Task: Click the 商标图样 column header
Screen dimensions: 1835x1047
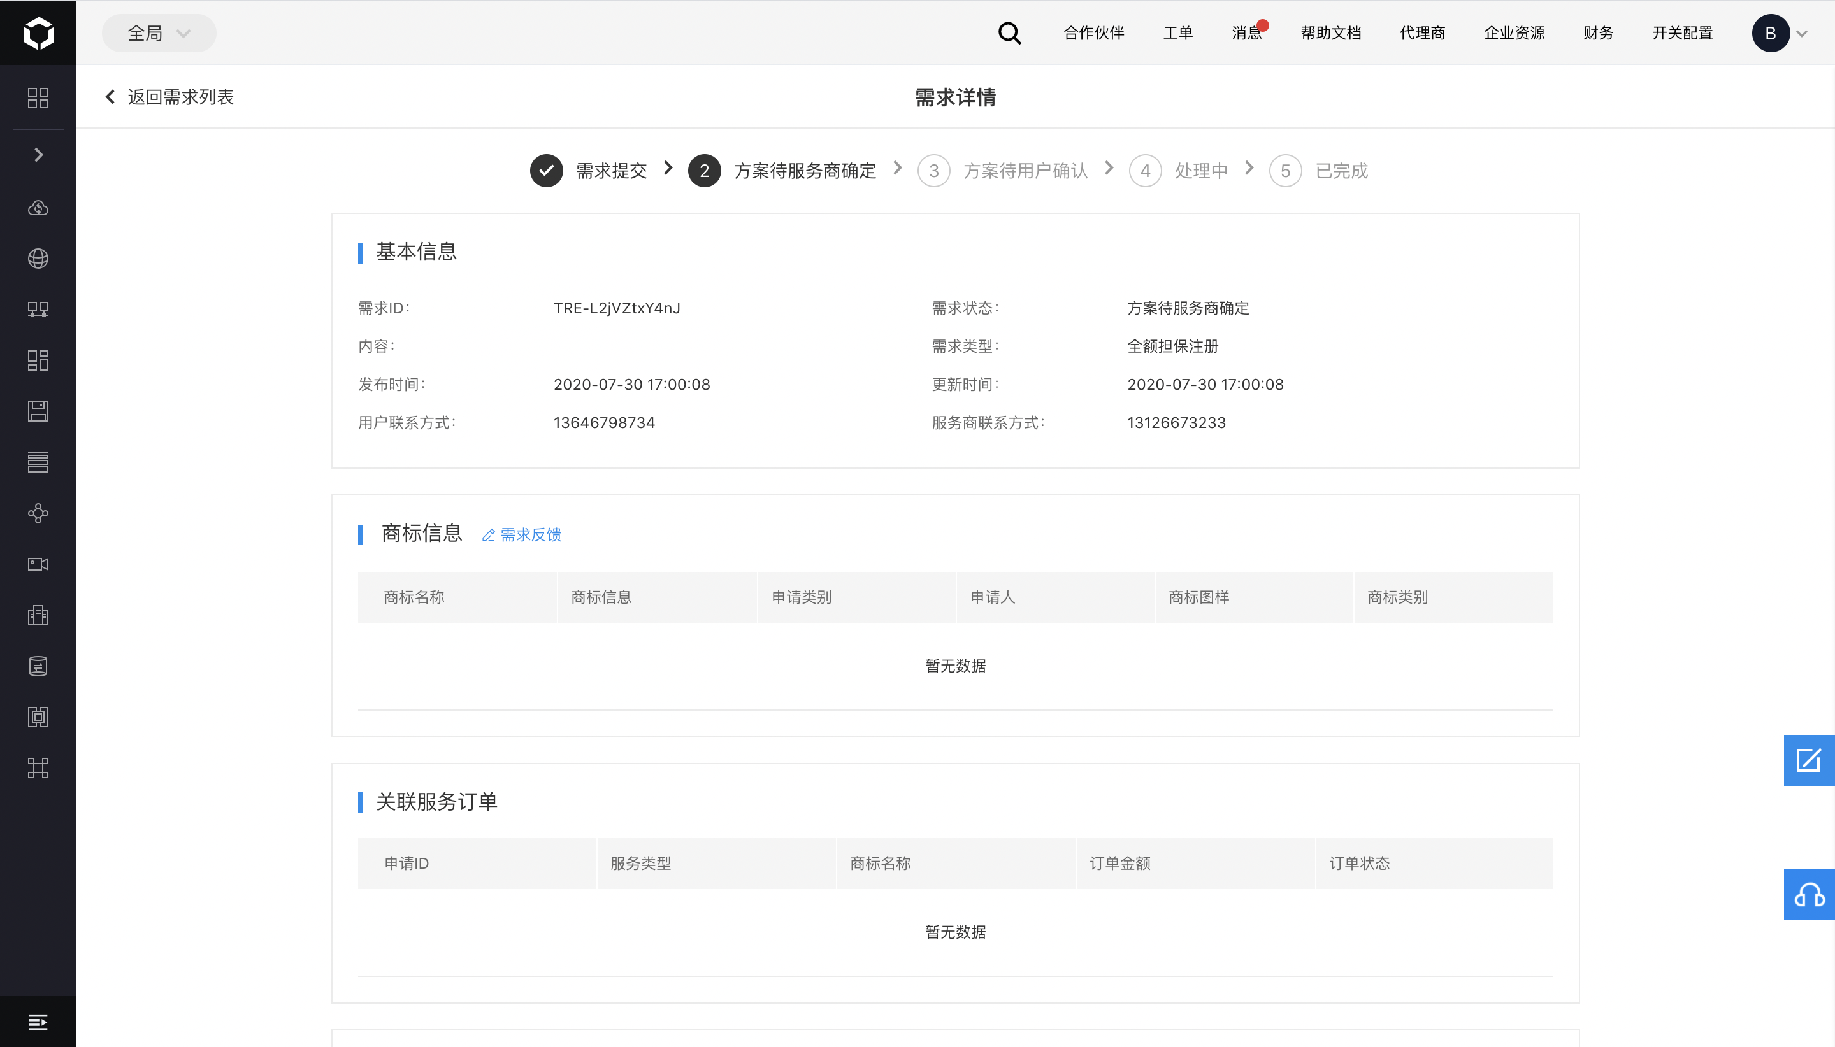Action: pyautogui.click(x=1254, y=597)
